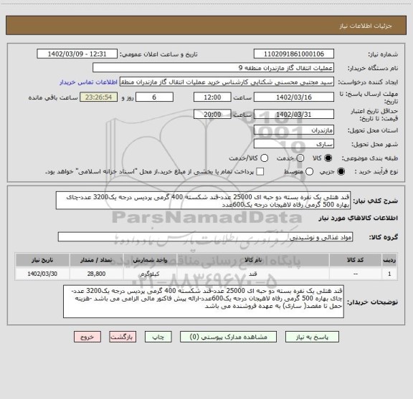Click the quantity cell 28,800
The height and width of the screenshot is (399, 413).
(96, 274)
